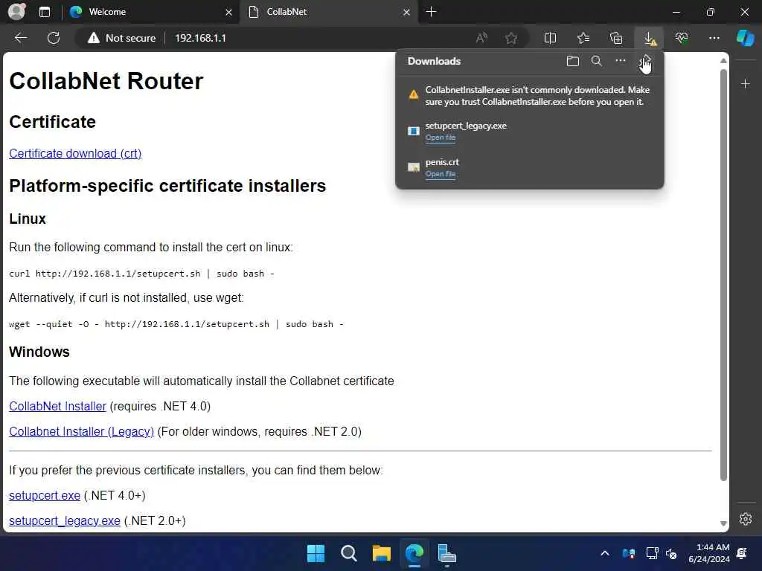The image size is (762, 571).
Task: Switch to the Welcome tab
Action: [150, 12]
